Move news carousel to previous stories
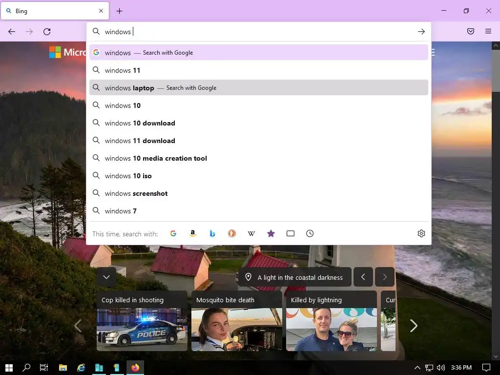 coord(78,326)
